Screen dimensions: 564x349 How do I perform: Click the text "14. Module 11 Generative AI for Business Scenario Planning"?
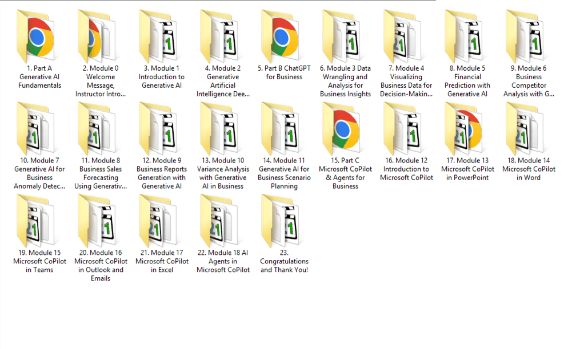284,173
